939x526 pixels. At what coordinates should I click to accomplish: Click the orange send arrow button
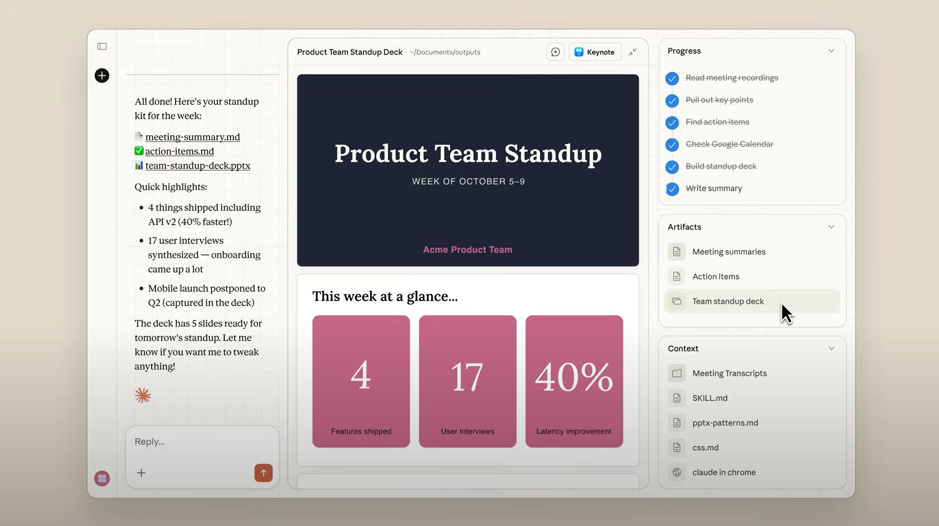pos(263,473)
